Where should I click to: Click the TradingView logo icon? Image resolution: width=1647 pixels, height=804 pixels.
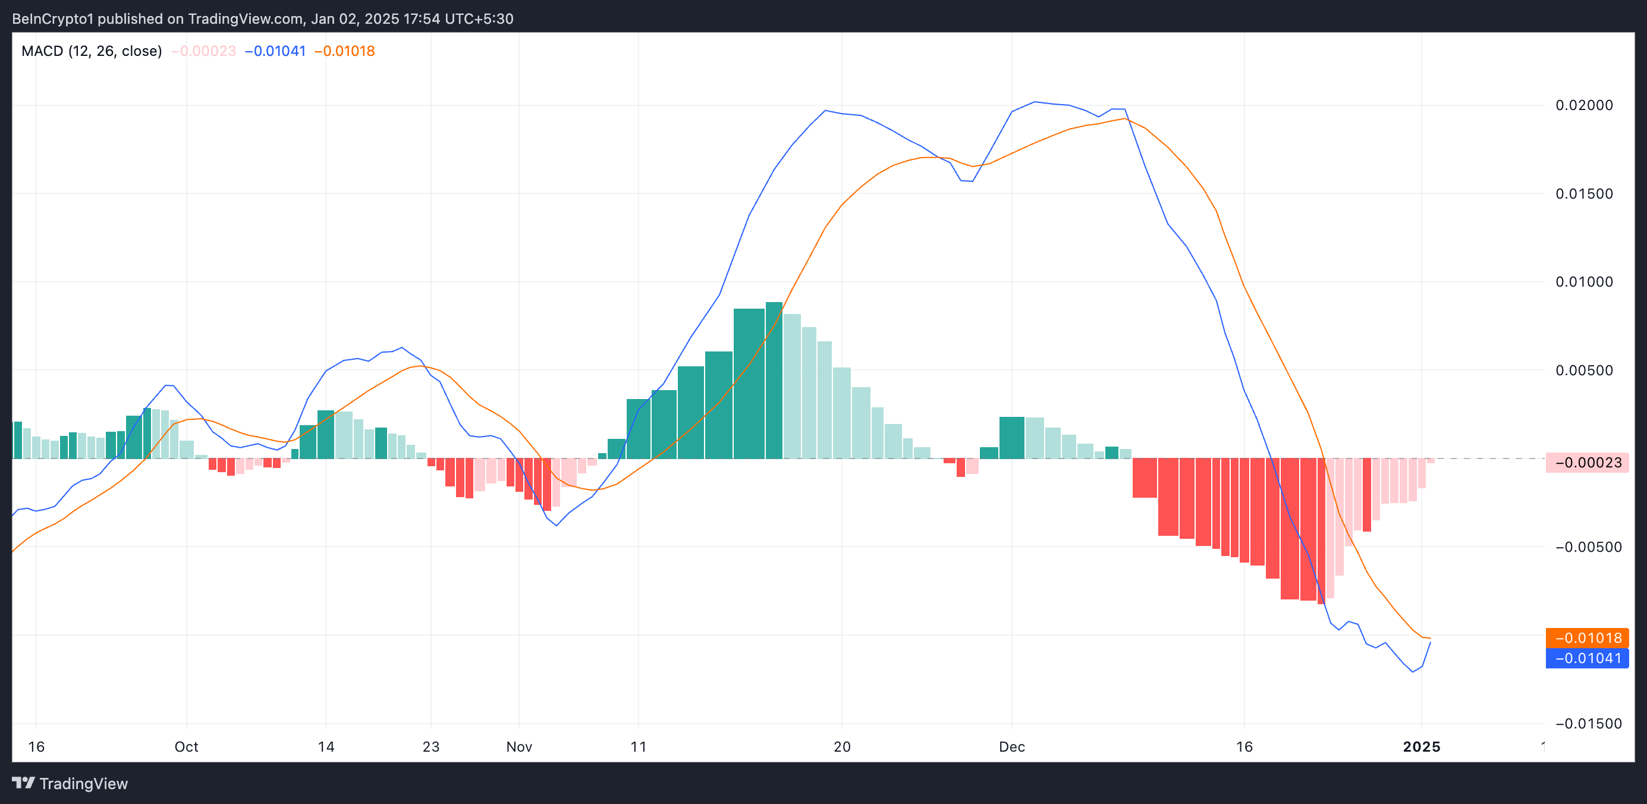point(23,783)
